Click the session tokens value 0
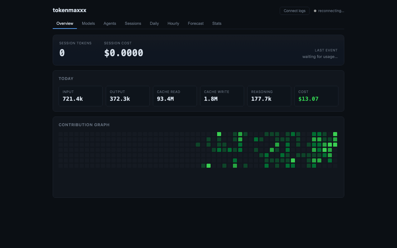 [x=62, y=53]
